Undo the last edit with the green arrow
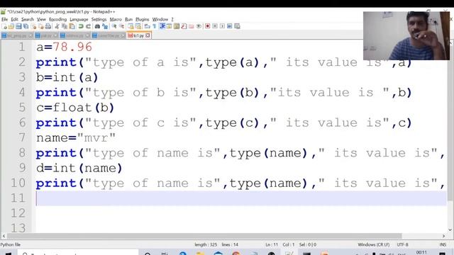This screenshot has height=255, width=454. point(81,26)
